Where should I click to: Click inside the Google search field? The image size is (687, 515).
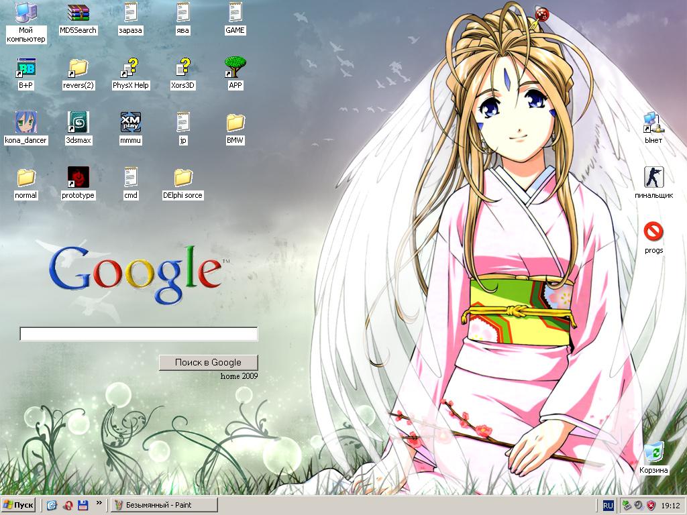139,334
